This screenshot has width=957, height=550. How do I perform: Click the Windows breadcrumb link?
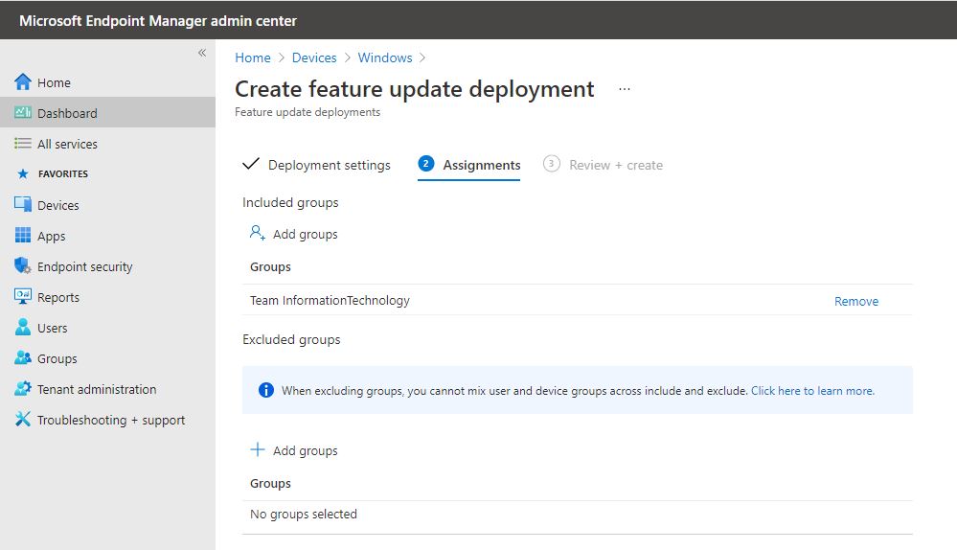(x=385, y=57)
